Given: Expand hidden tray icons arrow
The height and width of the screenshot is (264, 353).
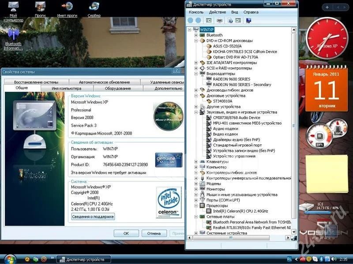Looking at the screenshot, I should 296,259.
